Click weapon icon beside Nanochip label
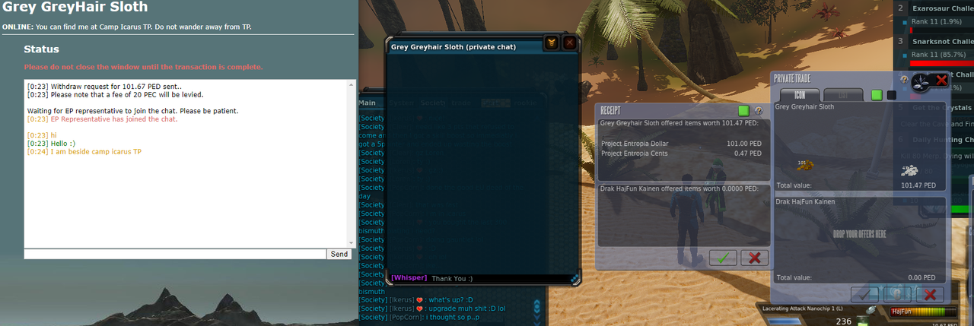The image size is (974, 326). point(872,309)
